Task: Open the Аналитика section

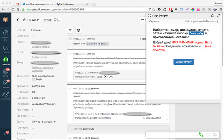Action: [5, 95]
